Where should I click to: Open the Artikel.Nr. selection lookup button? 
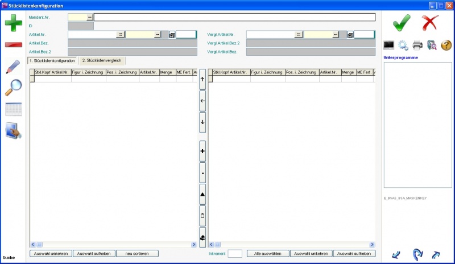click(x=120, y=35)
